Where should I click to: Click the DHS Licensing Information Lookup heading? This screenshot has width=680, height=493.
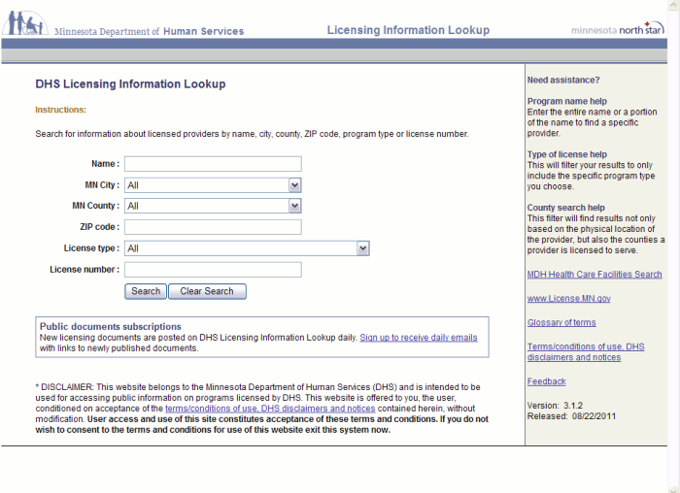pyautogui.click(x=130, y=84)
